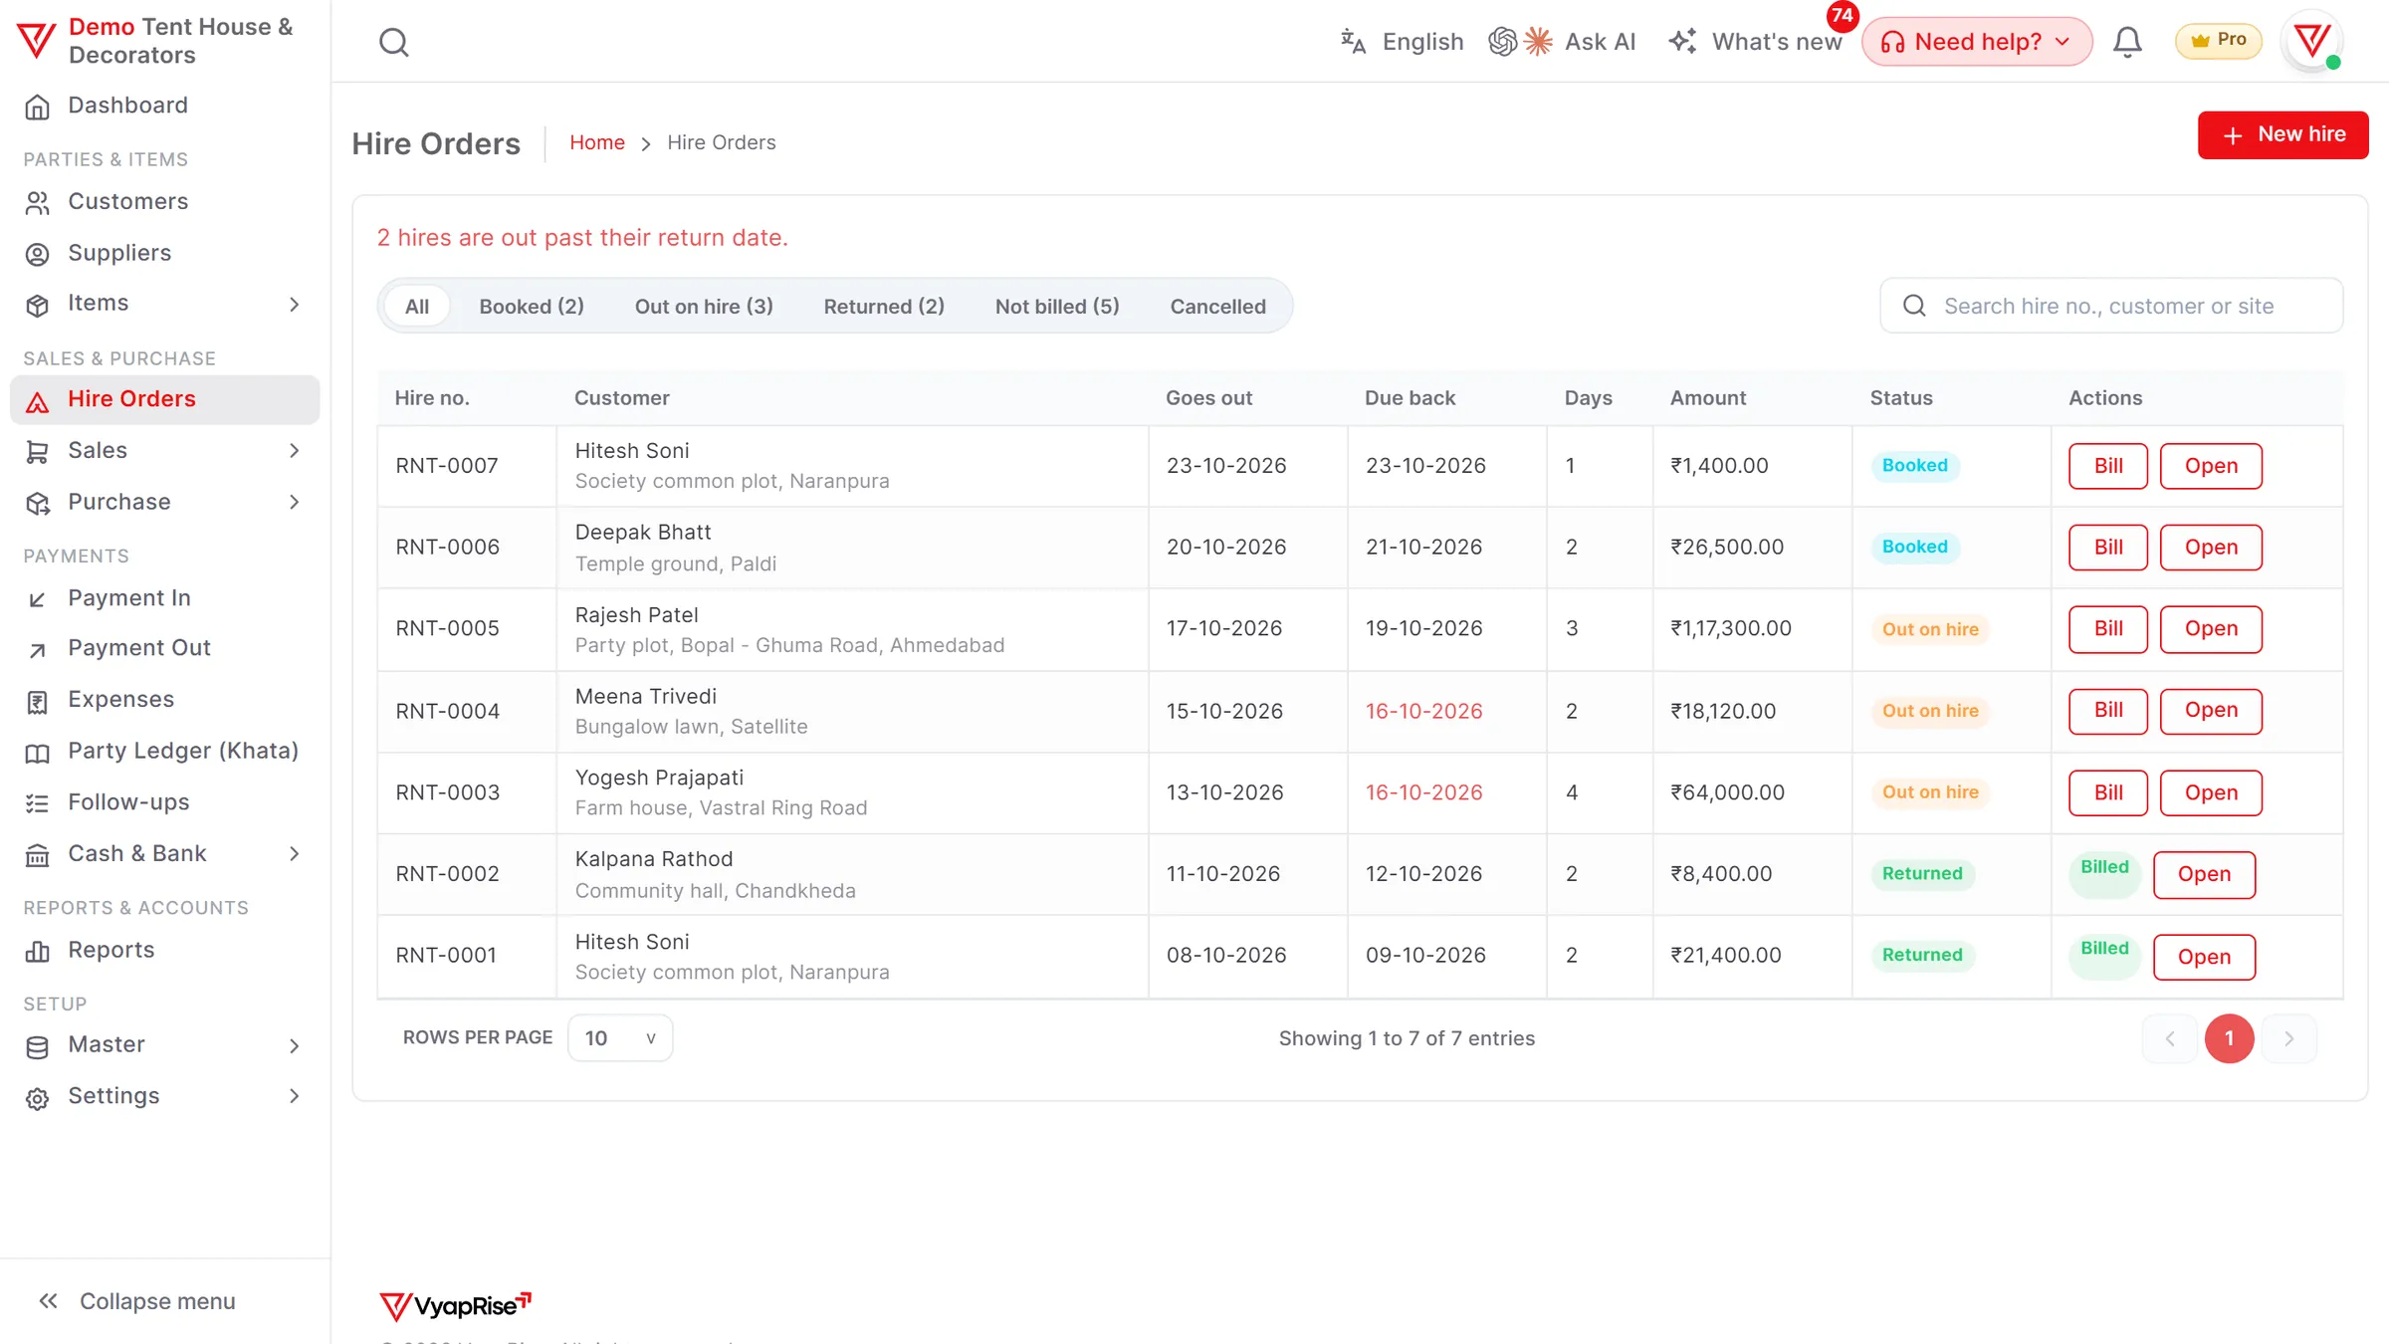Click the New hire button
This screenshot has width=2389, height=1344.
coord(2282,135)
